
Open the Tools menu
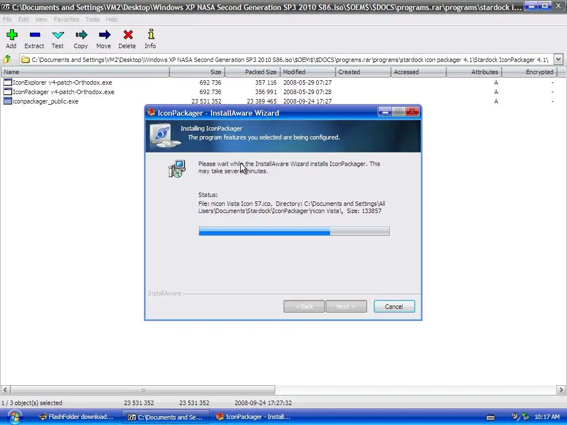[92, 19]
